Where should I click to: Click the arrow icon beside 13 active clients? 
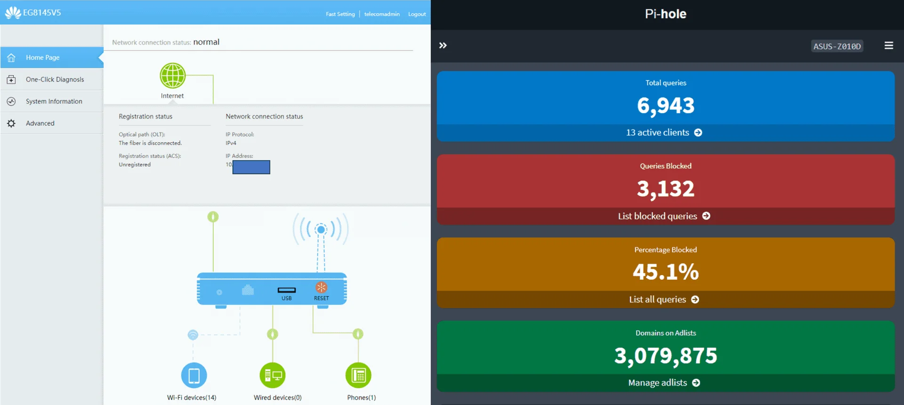pyautogui.click(x=698, y=133)
